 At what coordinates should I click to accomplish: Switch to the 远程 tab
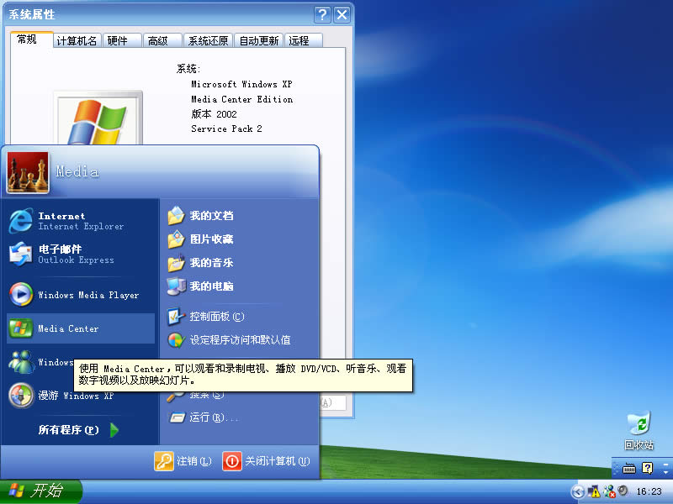pos(303,40)
